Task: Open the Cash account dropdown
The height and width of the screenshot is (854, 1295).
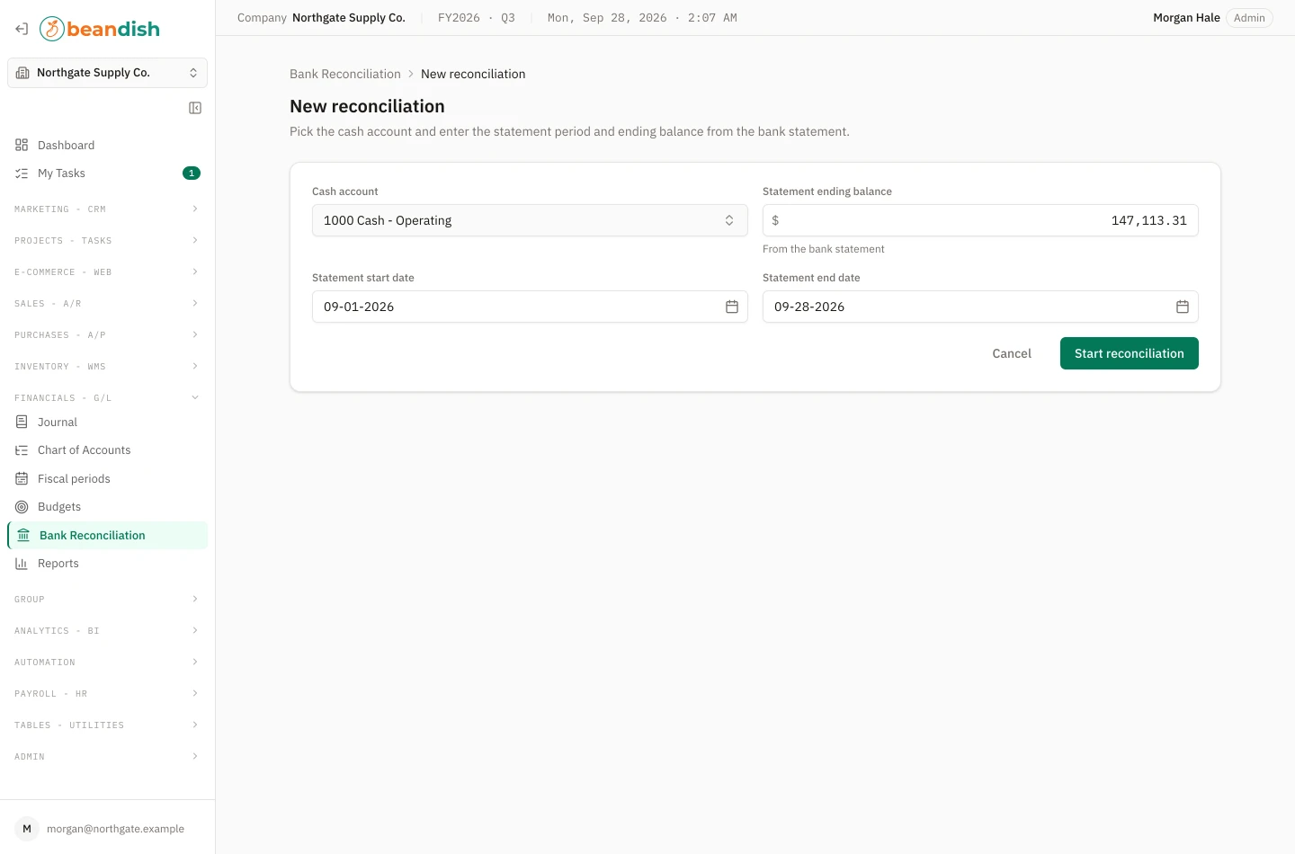Action: tap(530, 220)
